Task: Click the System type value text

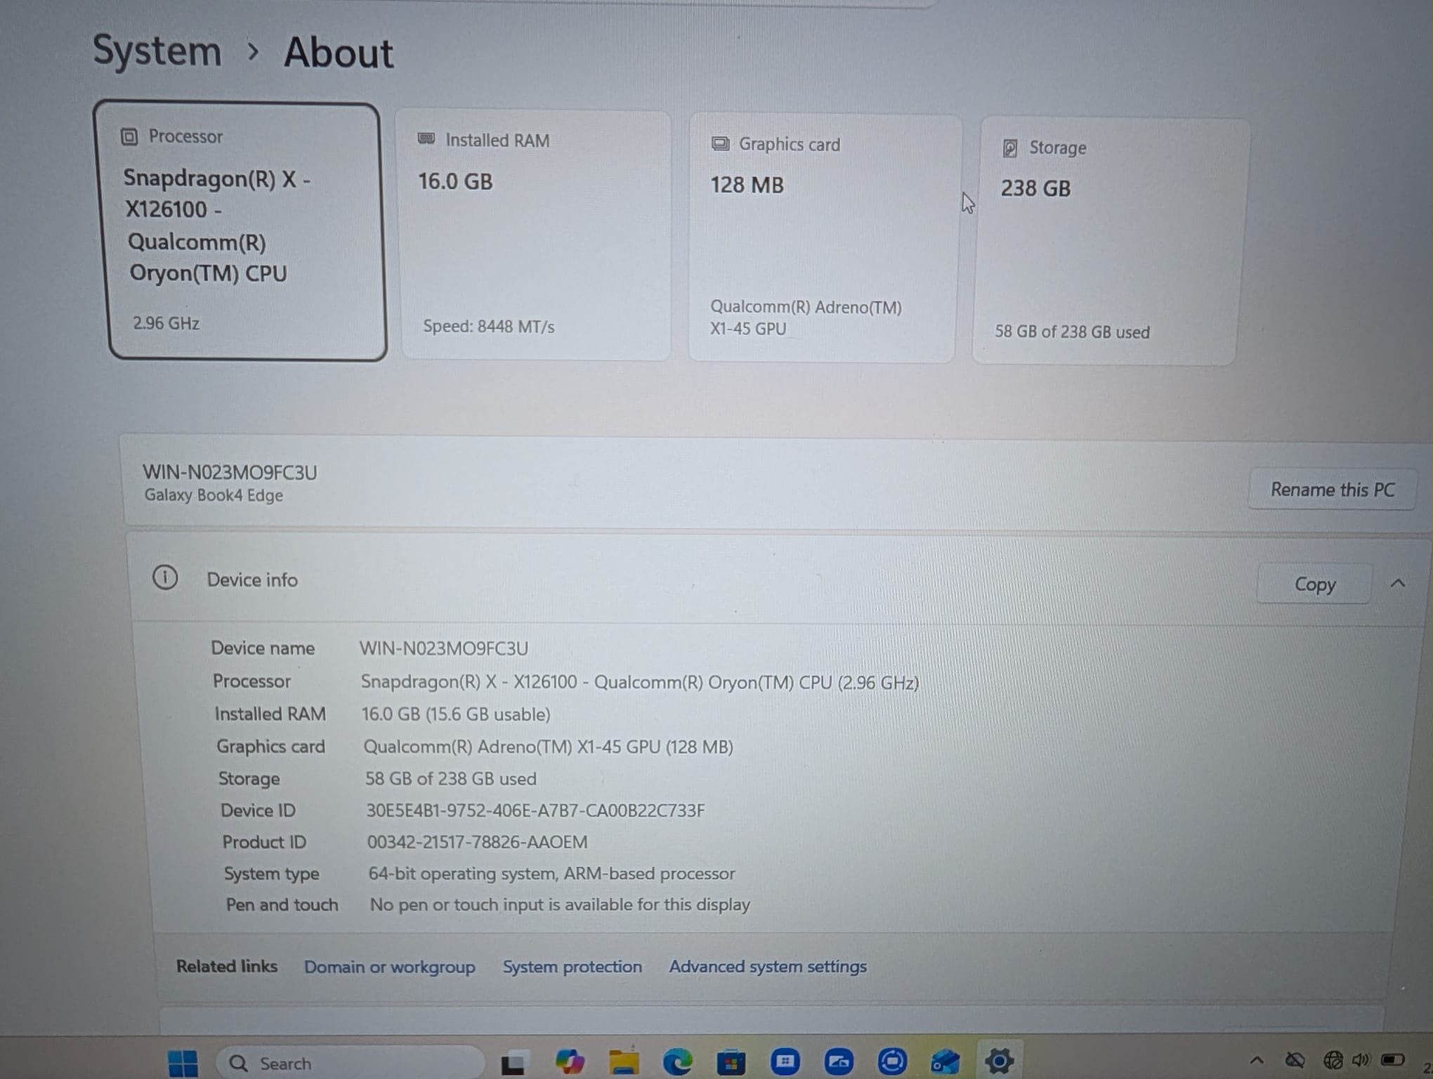Action: tap(552, 874)
